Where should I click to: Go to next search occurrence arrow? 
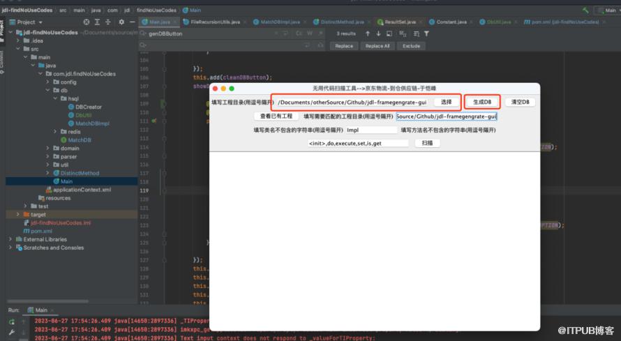tap(379, 33)
